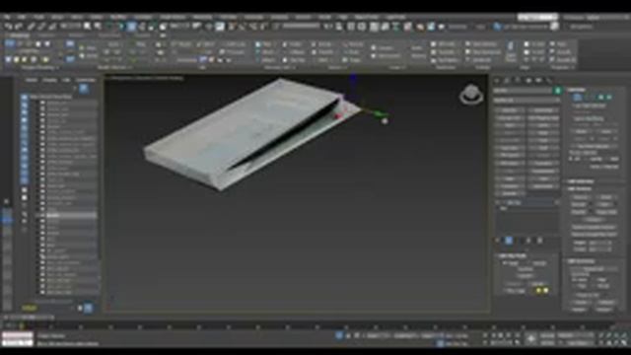
Task: Expand the Modify Selection ribbon panel
Action: (x=114, y=68)
